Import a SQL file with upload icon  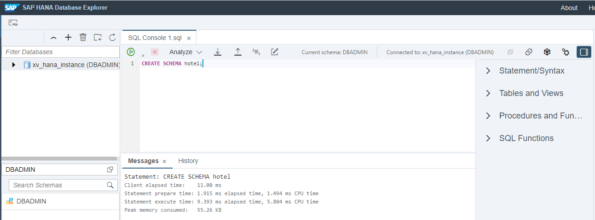[x=238, y=52]
